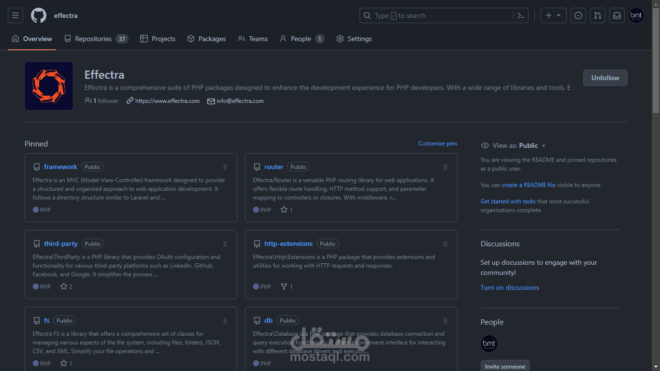Image resolution: width=660 pixels, height=371 pixels.
Task: Open the hamburger navigation menu
Action: pos(15,15)
